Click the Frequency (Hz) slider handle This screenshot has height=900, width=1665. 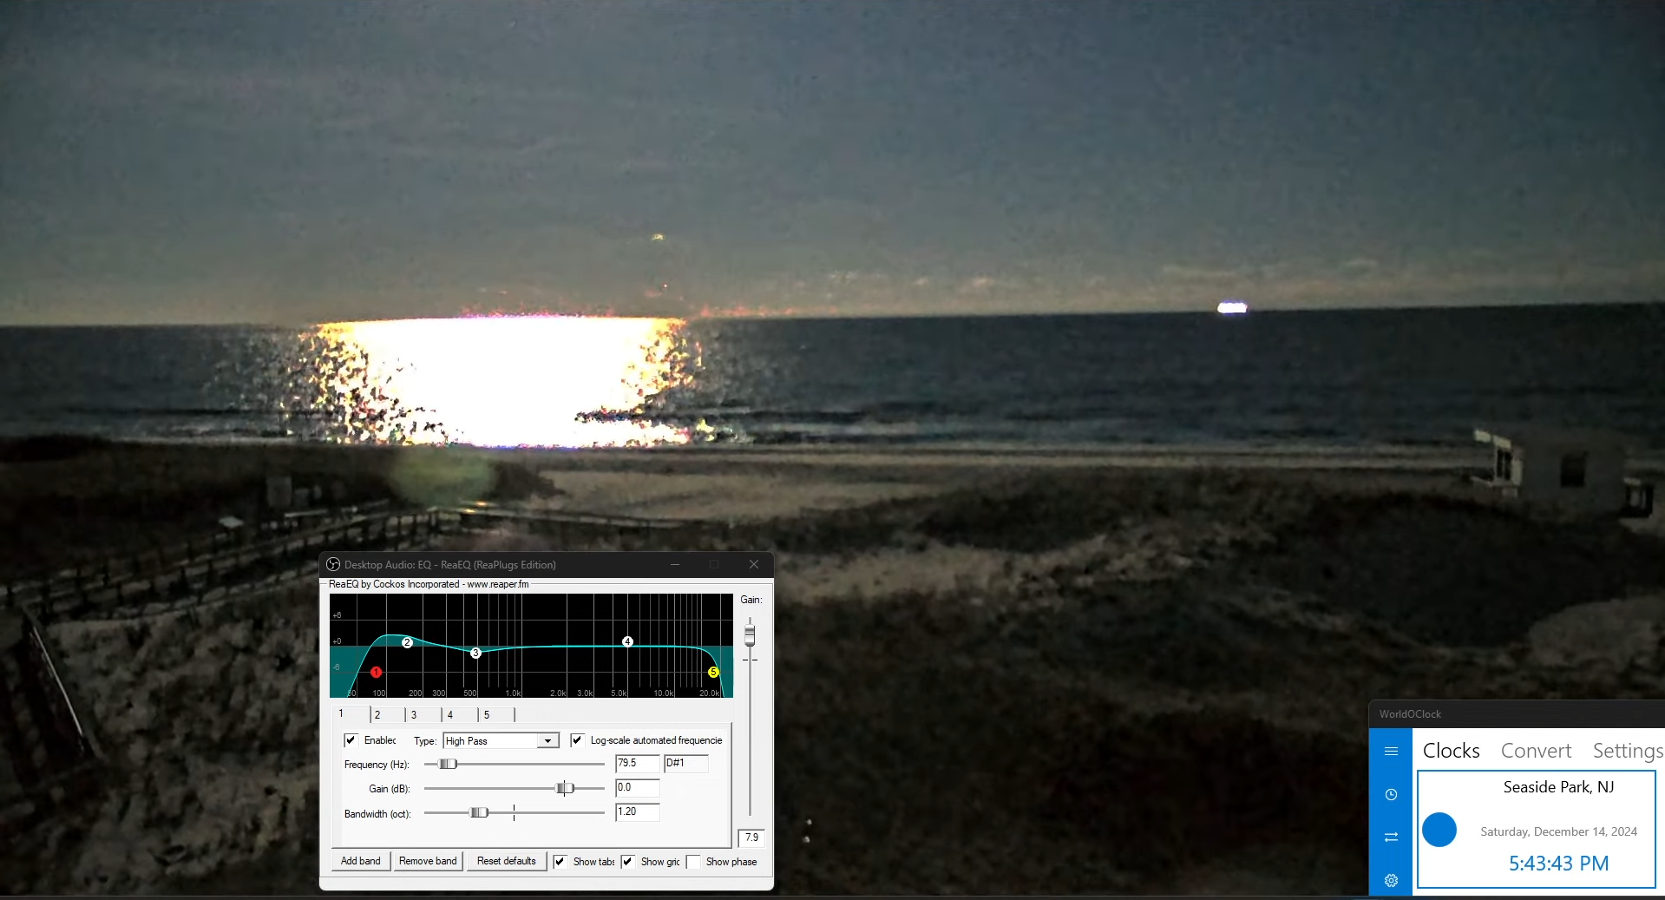pos(448,764)
